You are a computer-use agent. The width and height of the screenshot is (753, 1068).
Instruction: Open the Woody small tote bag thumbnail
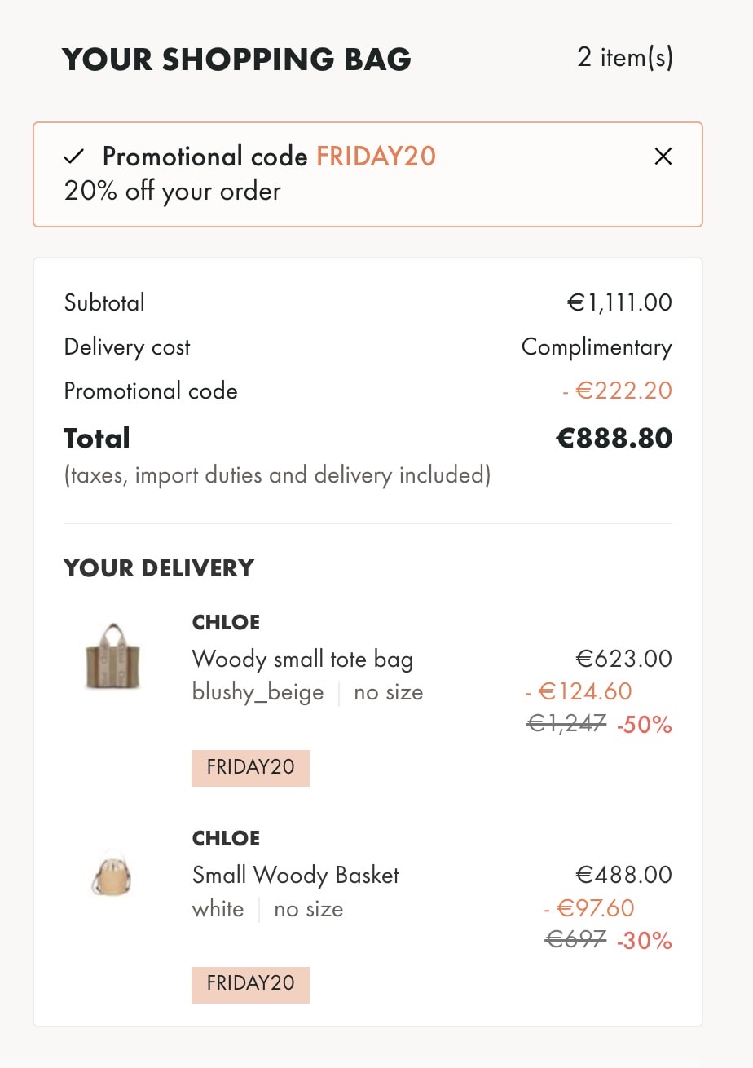coord(113,657)
